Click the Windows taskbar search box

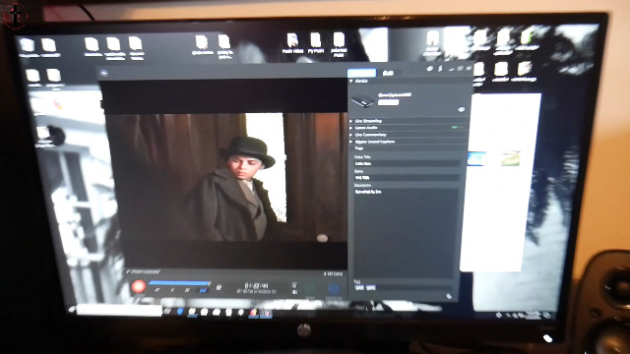[x=119, y=311]
